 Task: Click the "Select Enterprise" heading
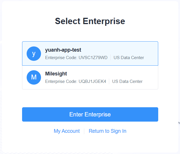tap(90, 21)
